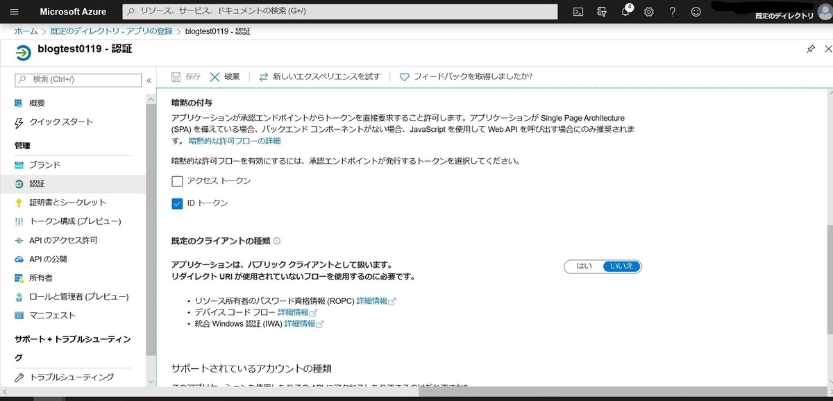Open the notifications bell
The height and width of the screenshot is (401, 833).
(x=625, y=11)
